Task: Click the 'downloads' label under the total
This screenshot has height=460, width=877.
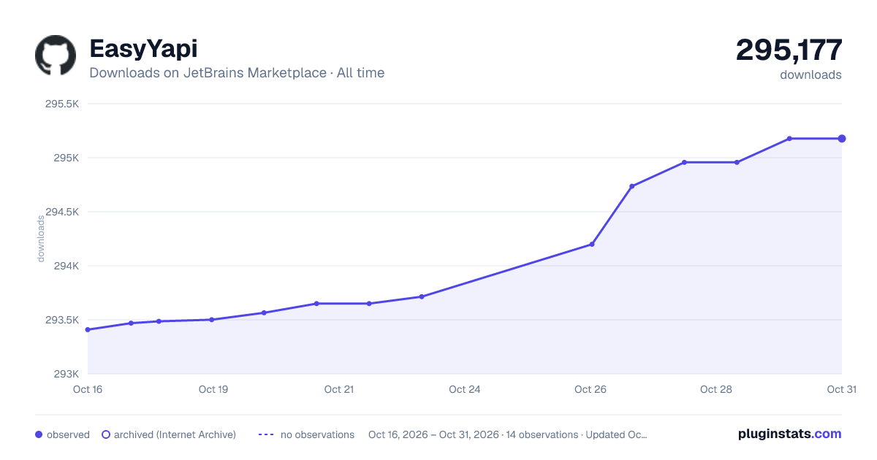Action: (x=810, y=74)
